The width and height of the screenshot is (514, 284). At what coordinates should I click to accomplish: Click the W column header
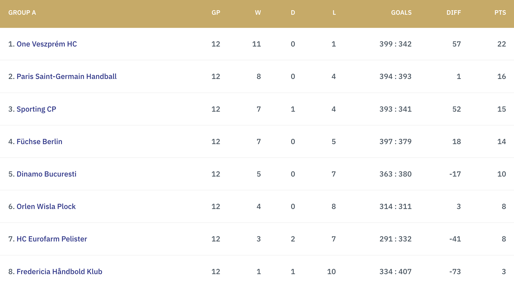pos(258,13)
